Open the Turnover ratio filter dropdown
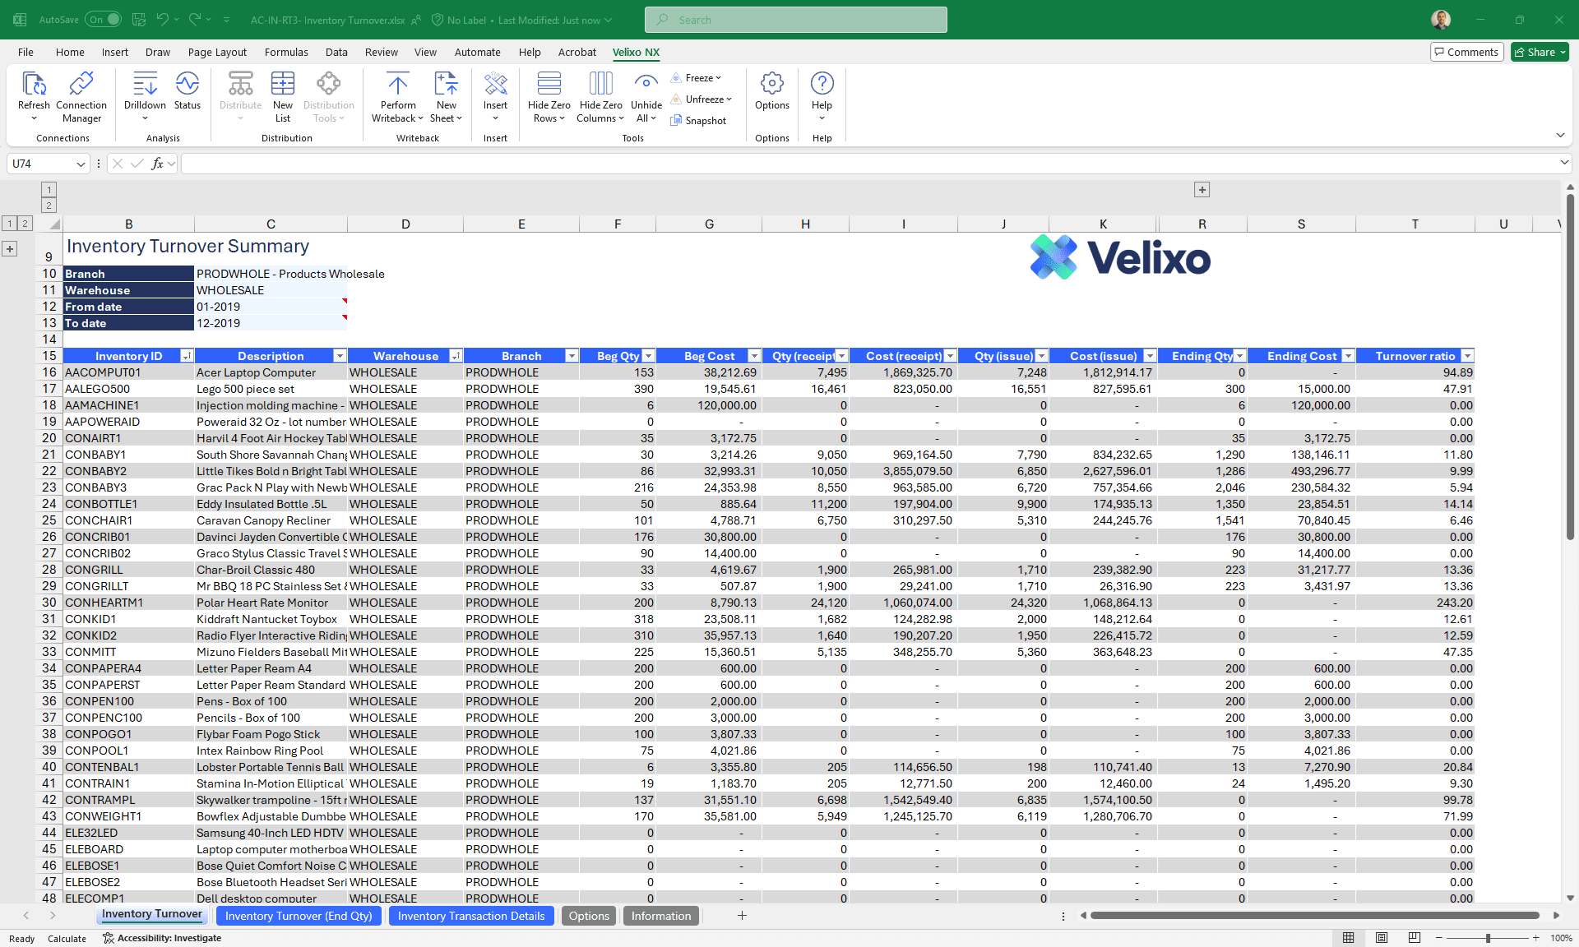Viewport: 1579px width, 947px height. pos(1467,356)
